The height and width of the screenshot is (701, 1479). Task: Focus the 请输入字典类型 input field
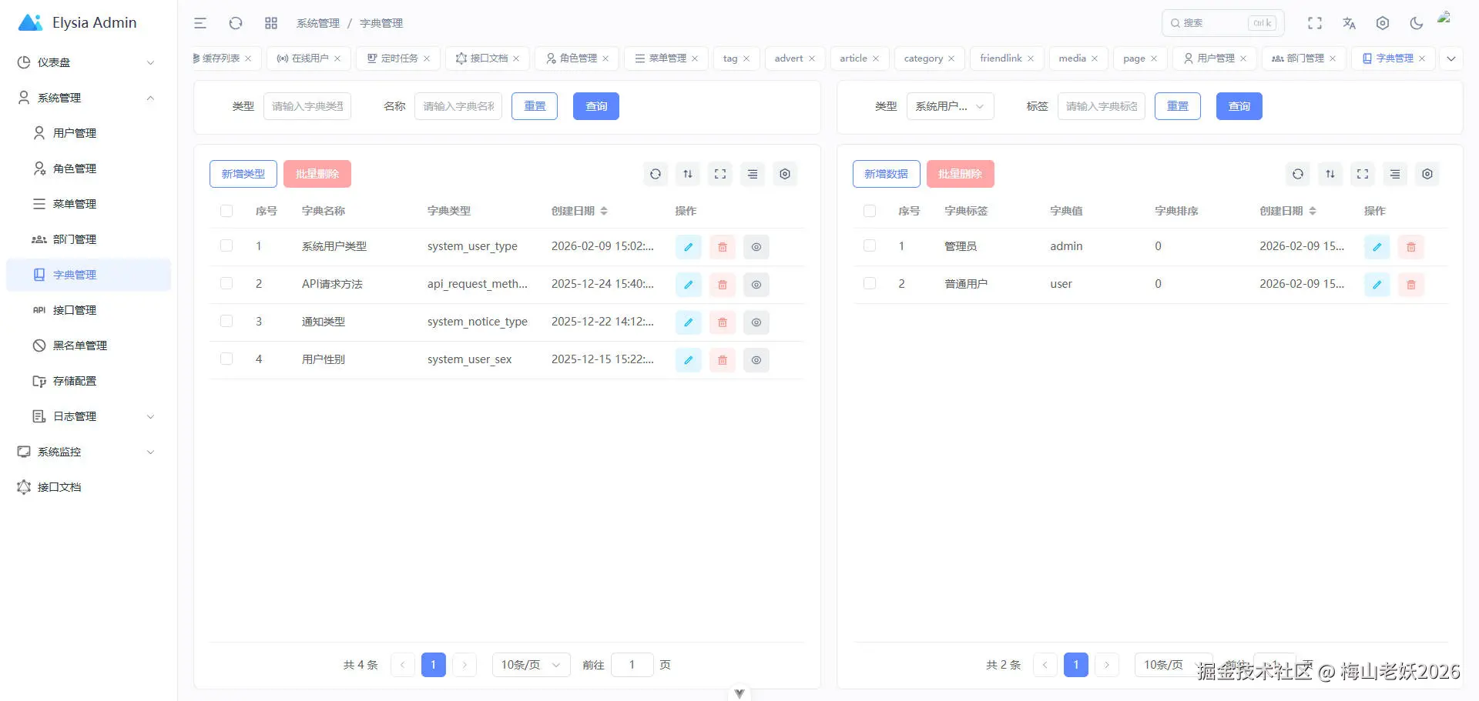[x=307, y=106]
